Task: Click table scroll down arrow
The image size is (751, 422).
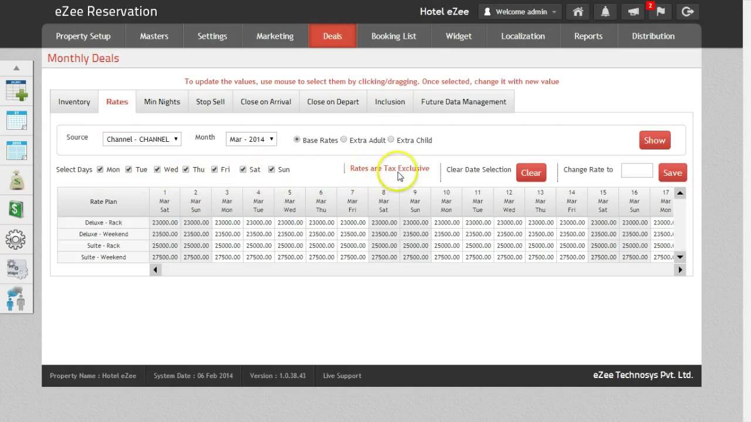Action: 680,257
